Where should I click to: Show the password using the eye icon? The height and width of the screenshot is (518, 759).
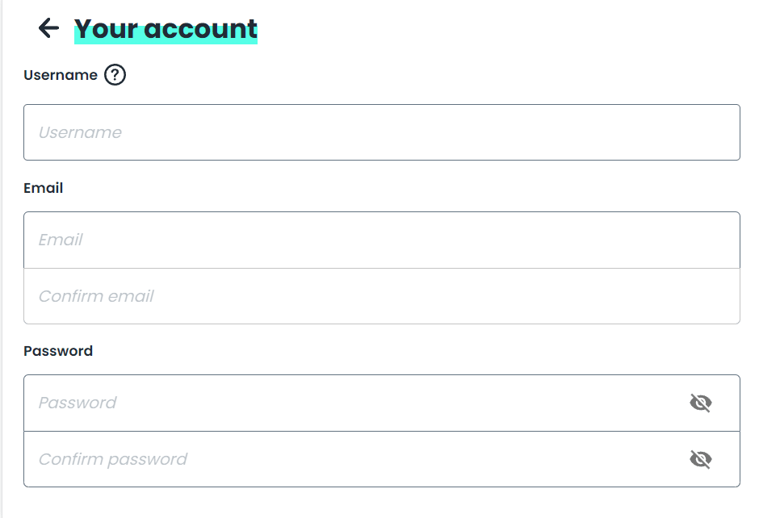[x=700, y=403]
